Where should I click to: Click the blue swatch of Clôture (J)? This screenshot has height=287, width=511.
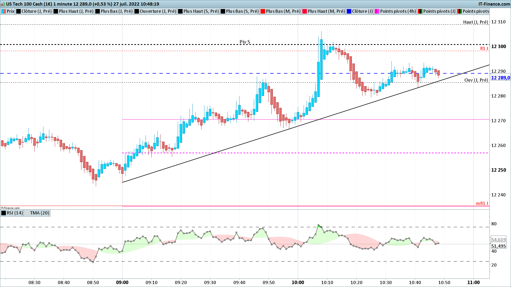tap(349, 11)
